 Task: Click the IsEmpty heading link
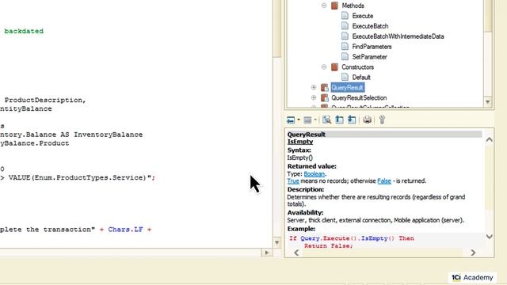(300, 142)
